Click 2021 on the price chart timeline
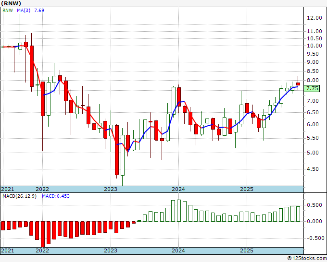 [8, 189]
